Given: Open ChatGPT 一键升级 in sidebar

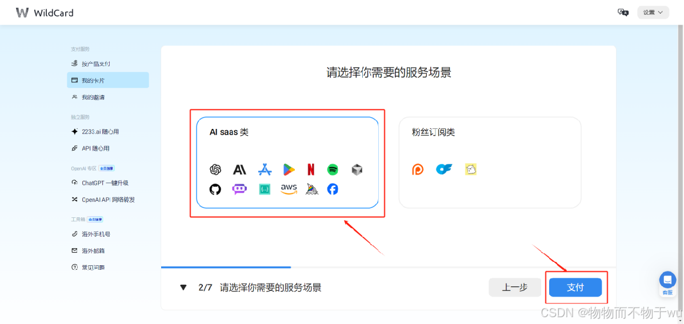Looking at the screenshot, I should (x=108, y=183).
